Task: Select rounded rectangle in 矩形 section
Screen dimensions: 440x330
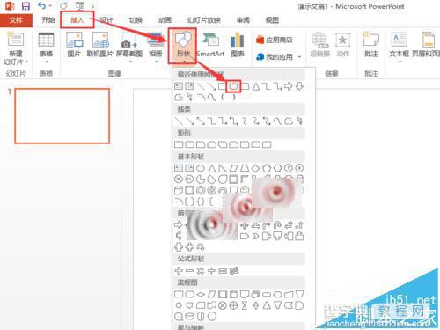Action: [189, 144]
